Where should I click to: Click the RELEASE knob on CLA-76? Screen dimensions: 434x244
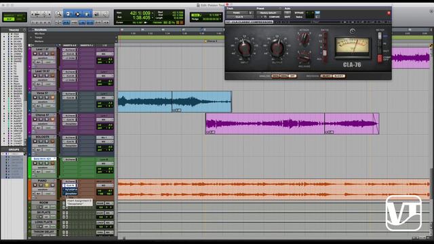pos(304,58)
